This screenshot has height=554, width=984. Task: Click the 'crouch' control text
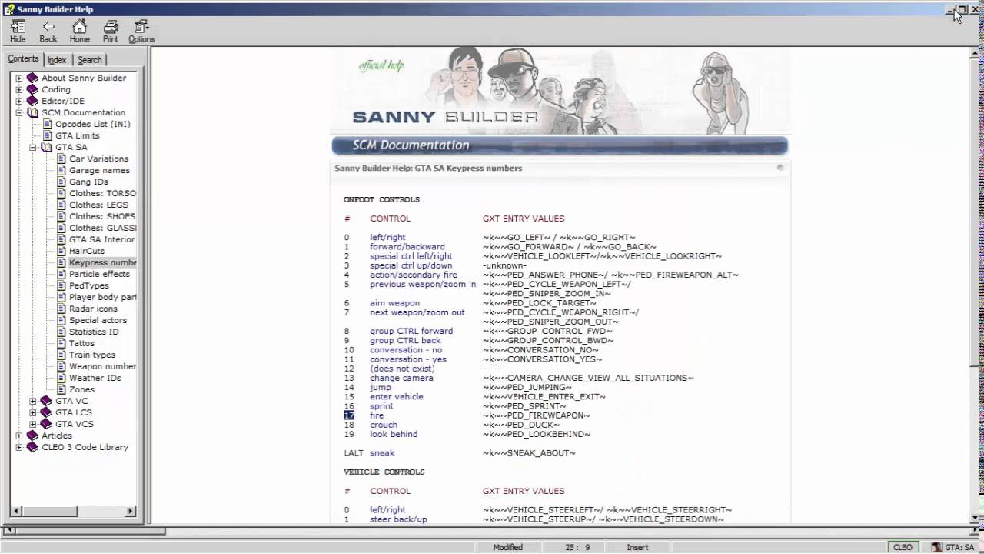coord(384,425)
